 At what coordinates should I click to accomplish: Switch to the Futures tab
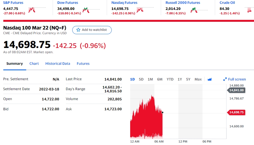point(83,64)
